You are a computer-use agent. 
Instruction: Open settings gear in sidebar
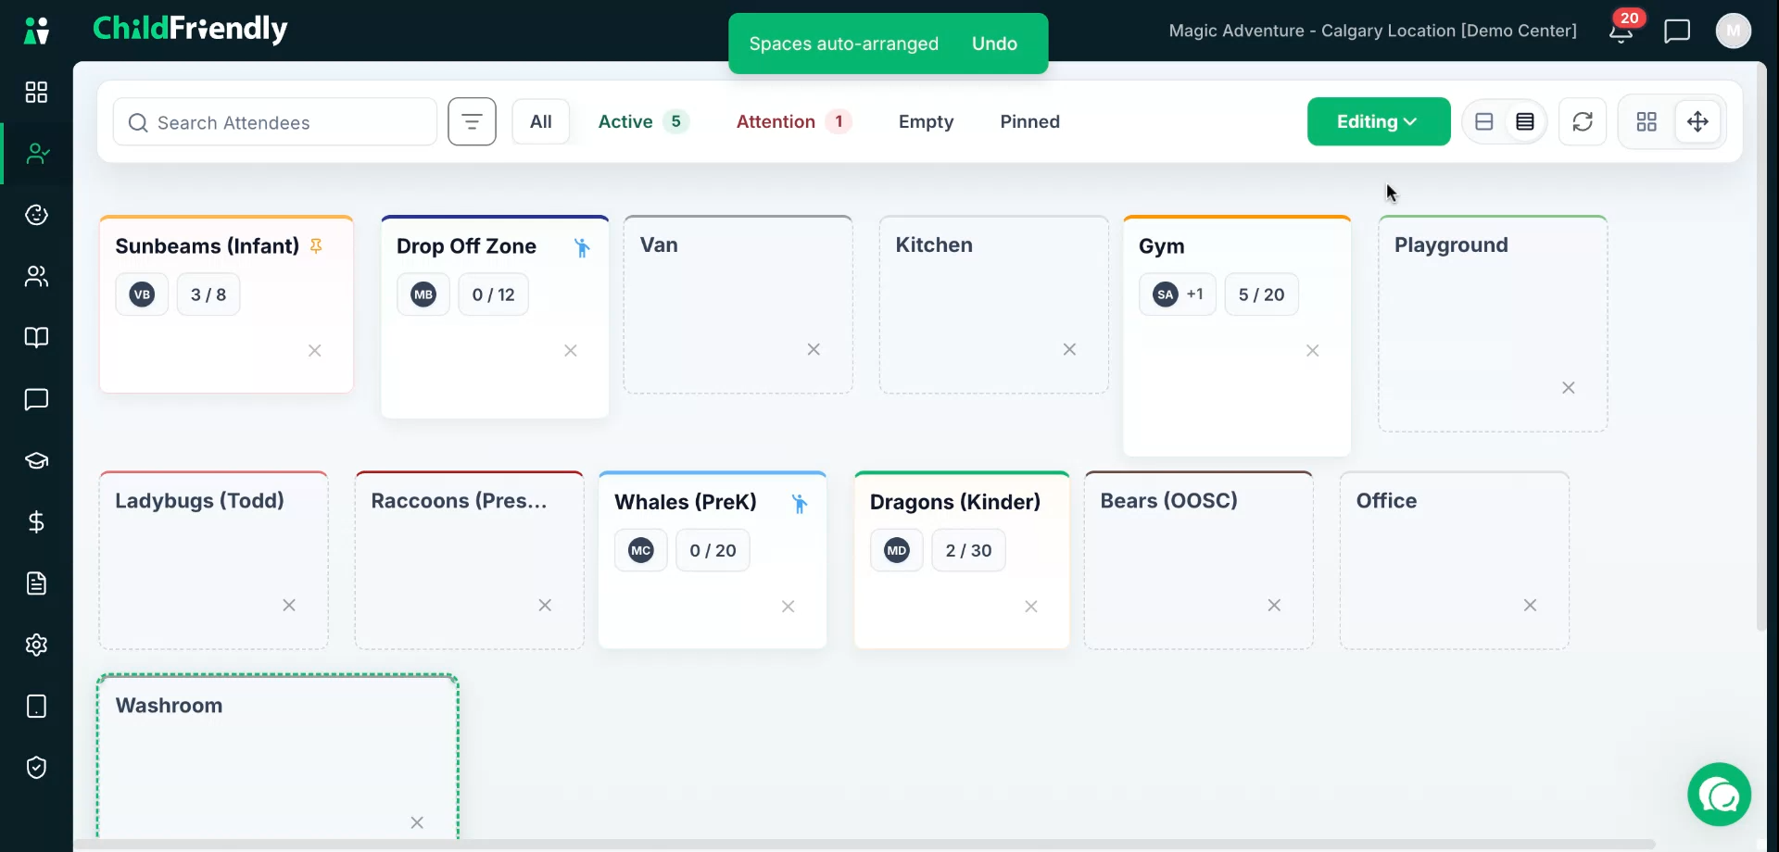point(36,645)
